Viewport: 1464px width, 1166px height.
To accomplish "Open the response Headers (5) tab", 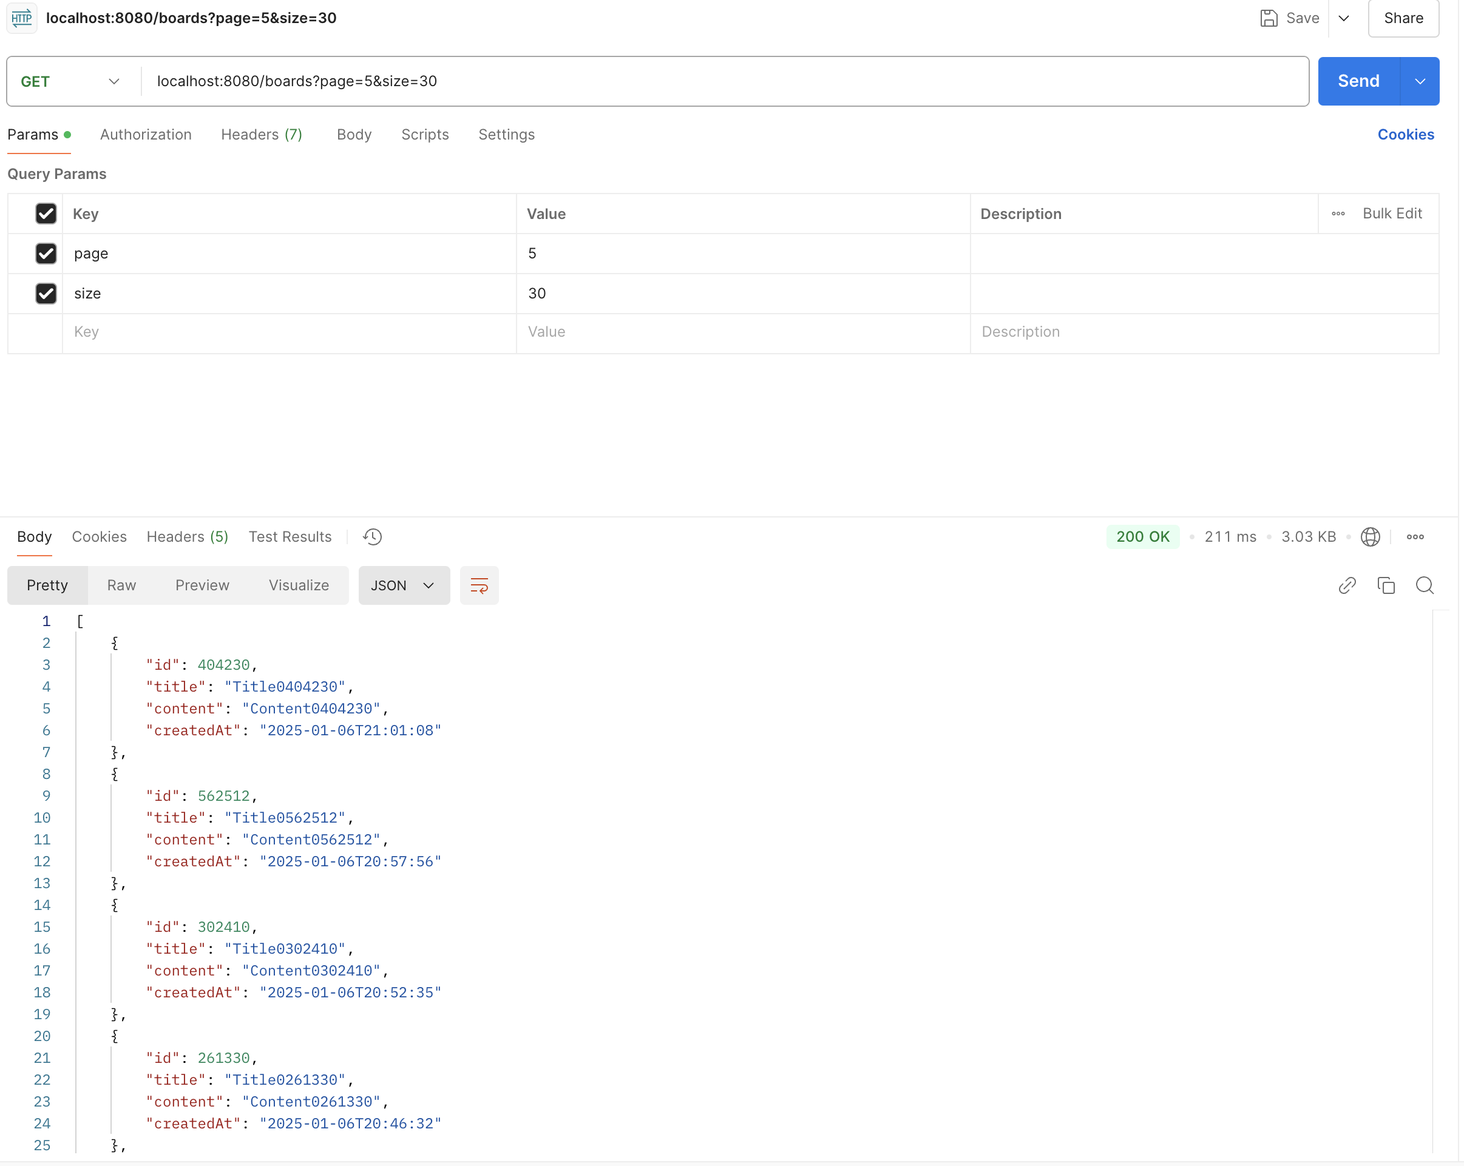I will [x=188, y=537].
